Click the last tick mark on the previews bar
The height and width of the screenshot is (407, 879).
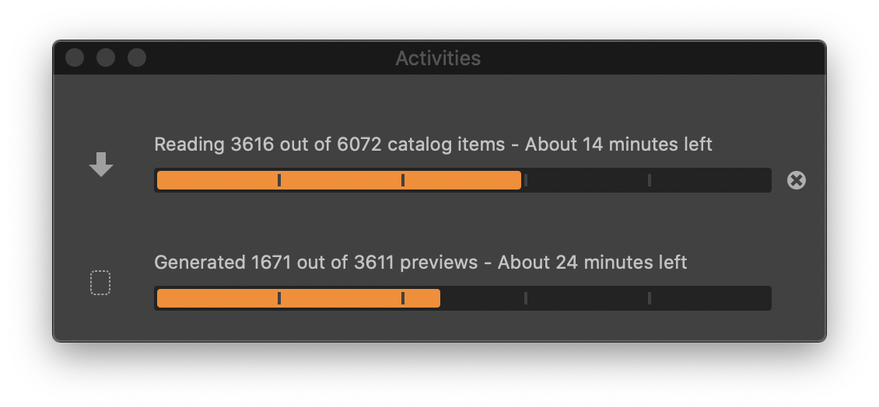[x=650, y=298]
